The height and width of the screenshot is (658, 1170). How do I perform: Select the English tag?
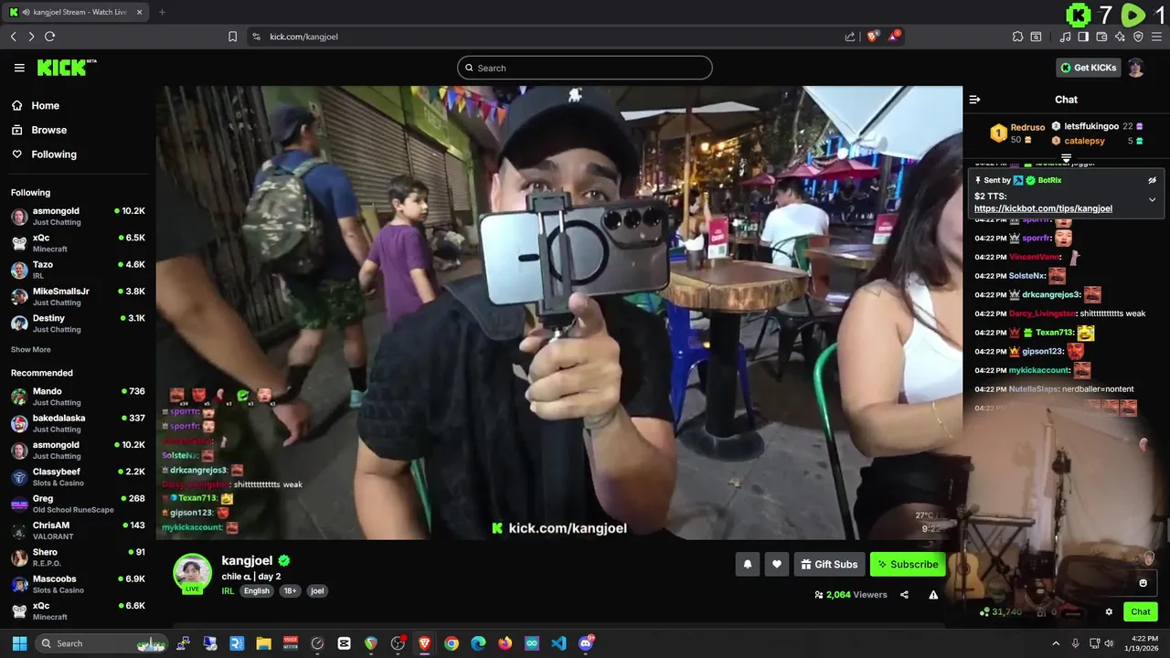point(257,590)
